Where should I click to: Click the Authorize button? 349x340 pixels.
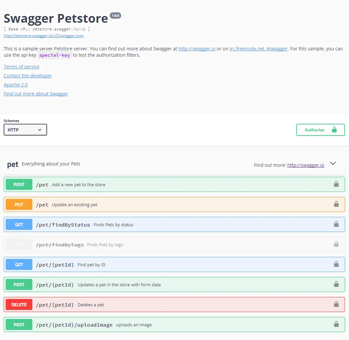320,130
